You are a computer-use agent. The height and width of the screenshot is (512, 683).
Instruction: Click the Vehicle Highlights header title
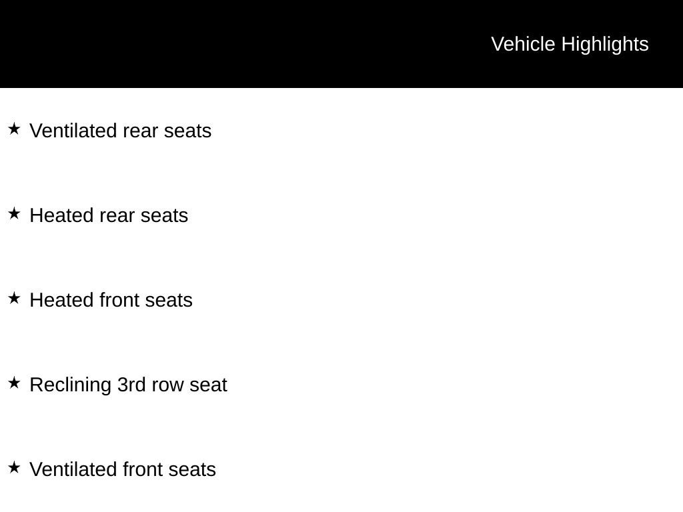click(x=570, y=45)
